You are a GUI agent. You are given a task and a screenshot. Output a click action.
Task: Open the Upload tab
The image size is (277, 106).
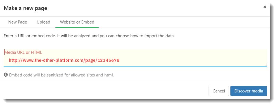click(x=43, y=22)
